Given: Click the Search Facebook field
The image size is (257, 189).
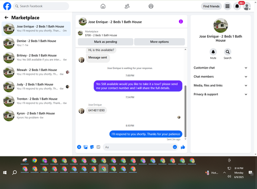Looking at the screenshot, I should [41, 6].
